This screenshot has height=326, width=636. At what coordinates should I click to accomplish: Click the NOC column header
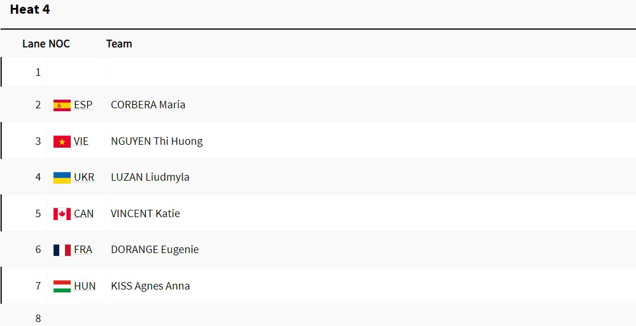click(x=59, y=44)
